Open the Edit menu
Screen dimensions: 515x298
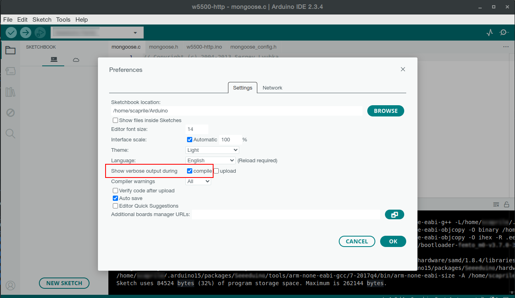click(22, 19)
